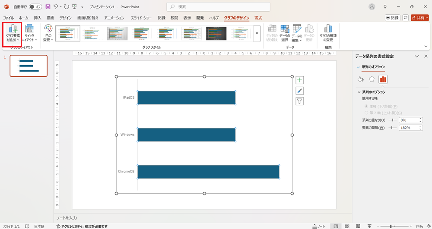This screenshot has height=229, width=432.
Task: Open chart styles brush button beside the chart
Action: point(299,91)
